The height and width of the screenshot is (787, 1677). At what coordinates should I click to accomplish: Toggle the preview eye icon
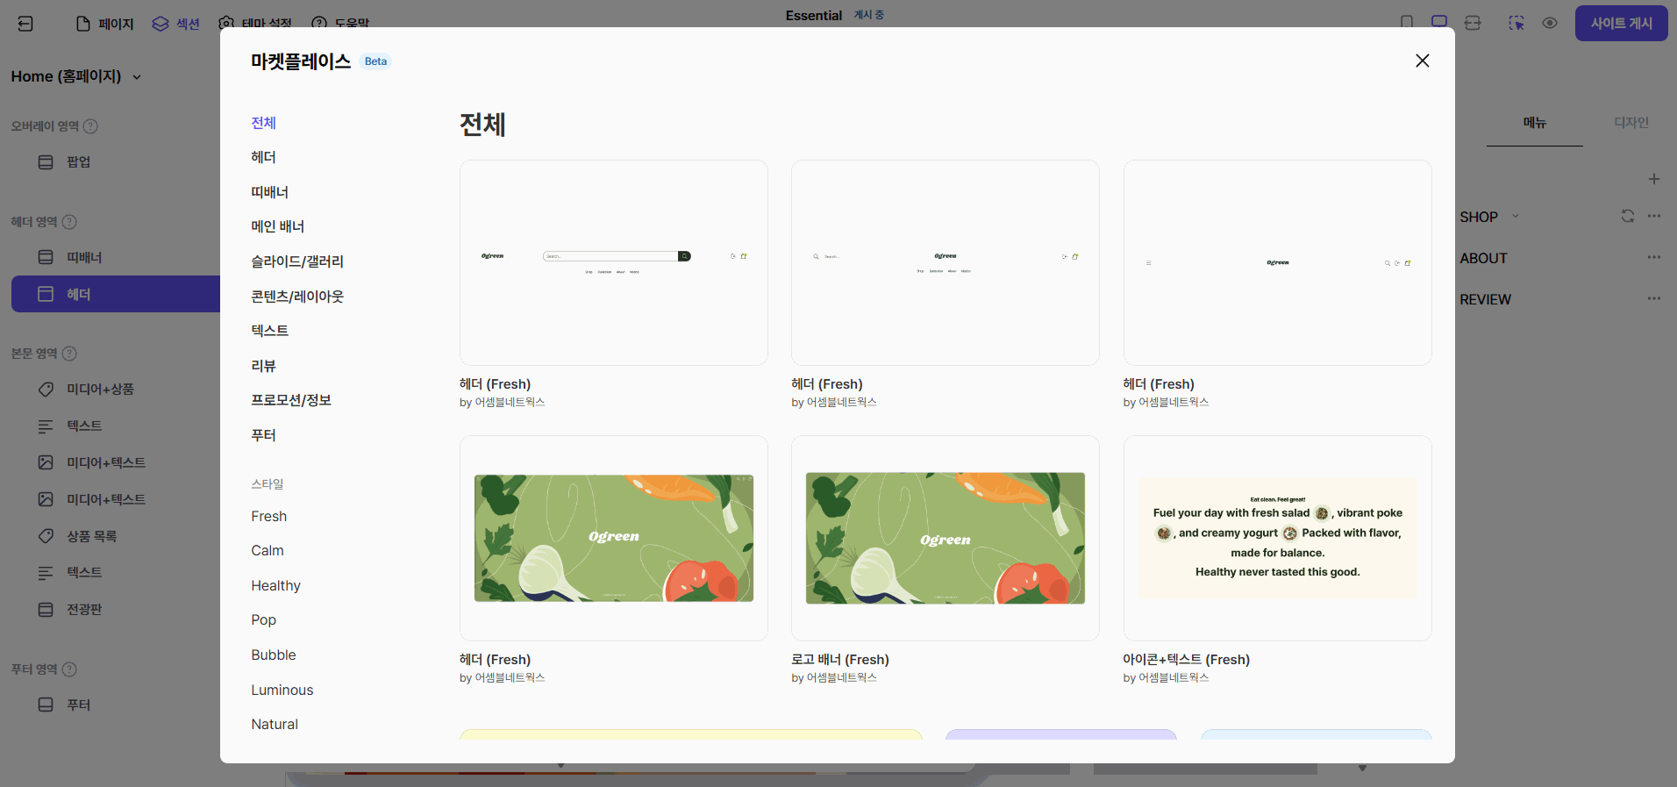pos(1550,23)
